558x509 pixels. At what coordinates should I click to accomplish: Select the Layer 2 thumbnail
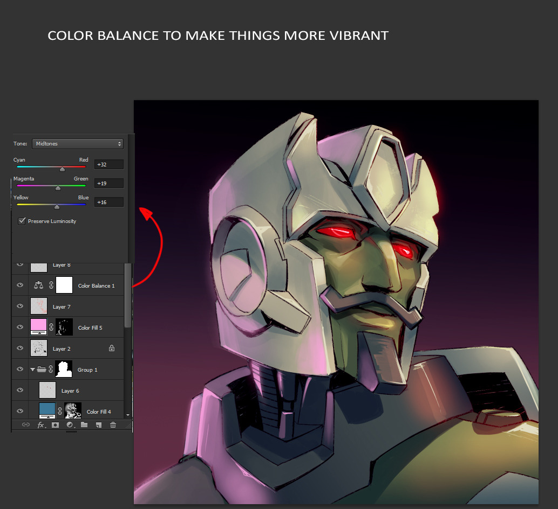click(x=39, y=348)
